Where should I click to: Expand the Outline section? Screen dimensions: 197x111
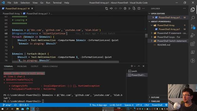[x=155, y=97]
